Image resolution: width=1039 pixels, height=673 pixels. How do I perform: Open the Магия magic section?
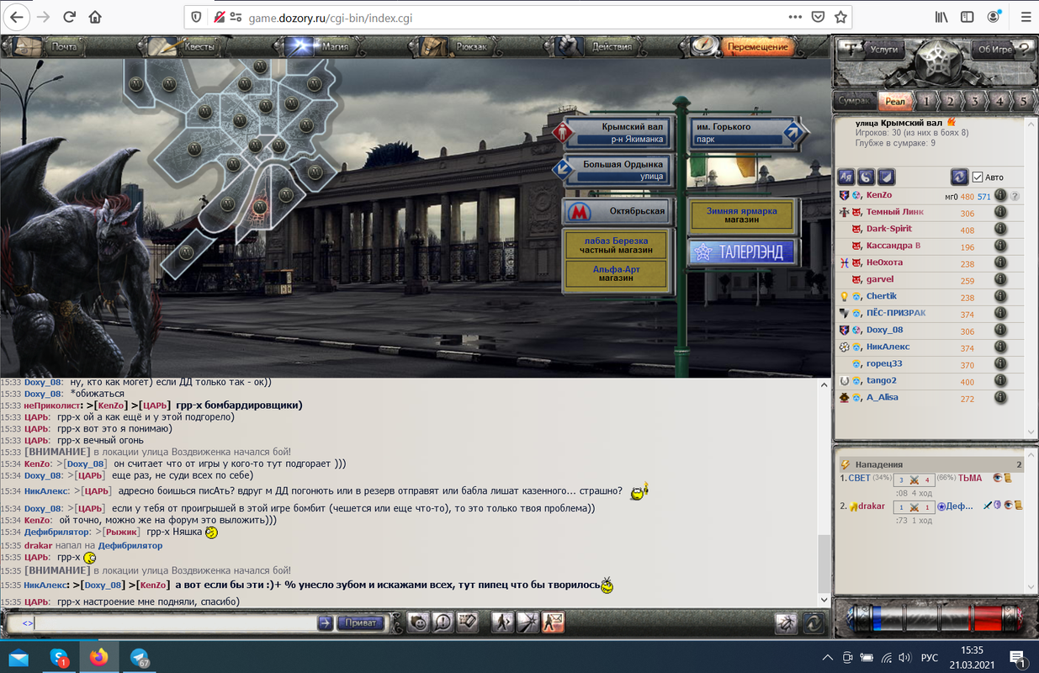[321, 47]
